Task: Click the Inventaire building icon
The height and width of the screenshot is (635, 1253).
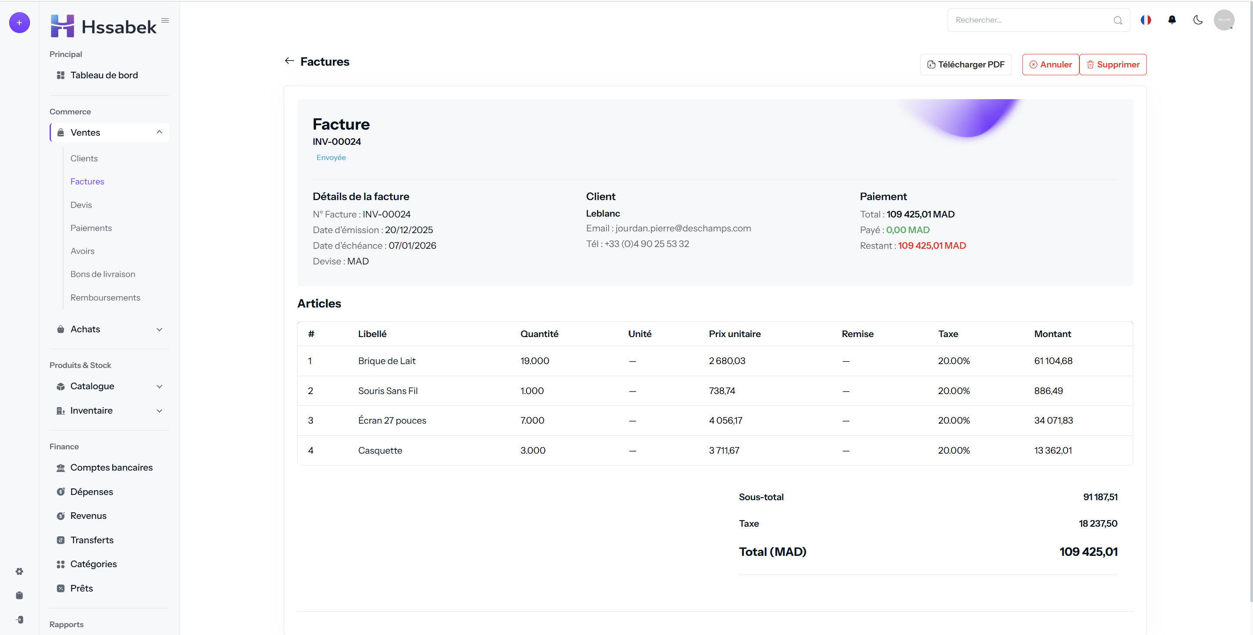Action: (x=60, y=411)
